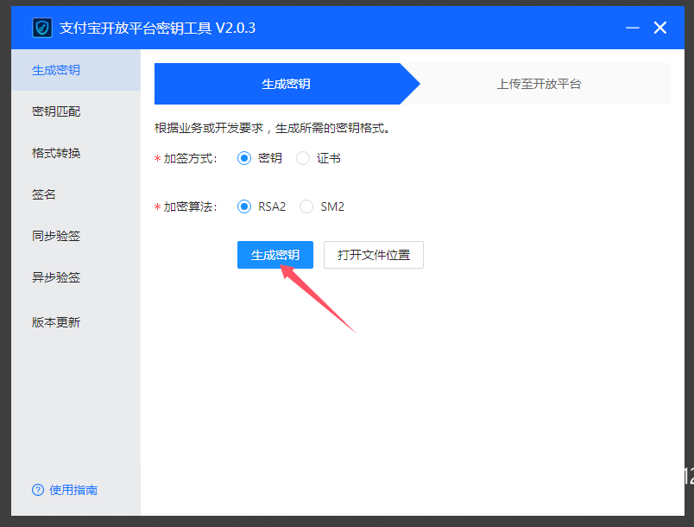Close the key tool window

pos(660,28)
